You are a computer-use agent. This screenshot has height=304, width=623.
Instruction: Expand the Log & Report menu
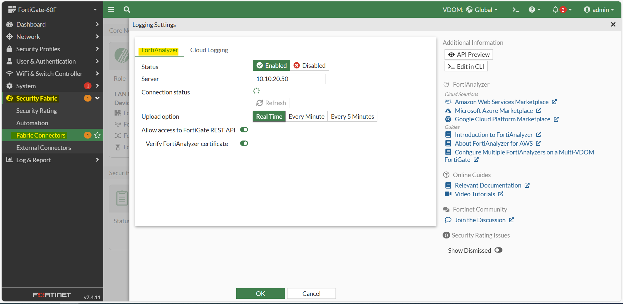click(x=53, y=160)
